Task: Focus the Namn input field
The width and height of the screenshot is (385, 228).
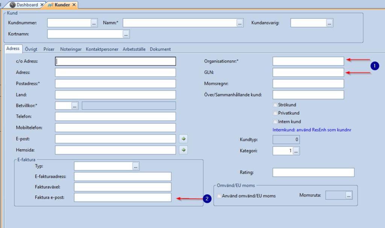Action: (180, 23)
